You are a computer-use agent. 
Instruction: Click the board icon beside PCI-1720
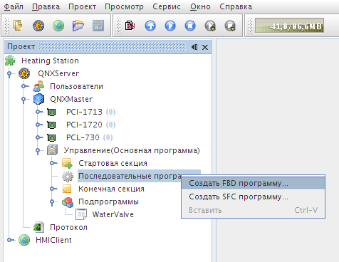pos(51,125)
